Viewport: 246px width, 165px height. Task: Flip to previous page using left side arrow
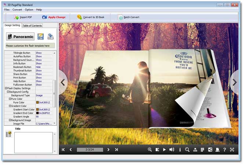(x=63, y=82)
